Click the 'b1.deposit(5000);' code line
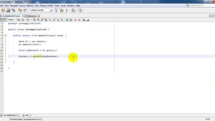Screen dimensions: 215x121 (x=30, y=44)
